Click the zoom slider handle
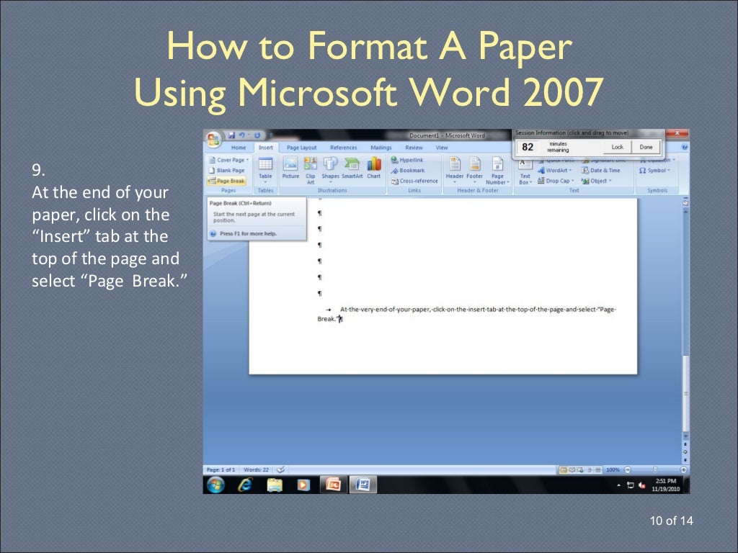 pyautogui.click(x=655, y=469)
